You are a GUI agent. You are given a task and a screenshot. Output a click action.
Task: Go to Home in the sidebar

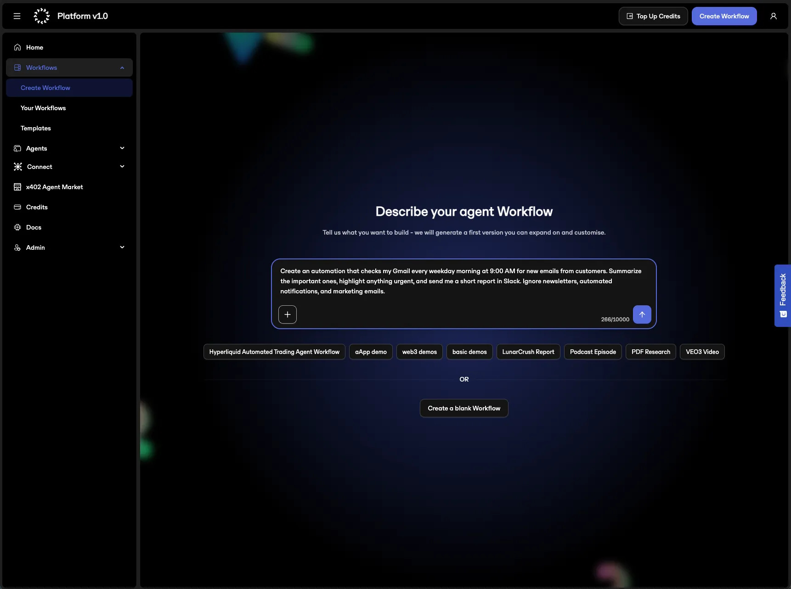[69, 47]
